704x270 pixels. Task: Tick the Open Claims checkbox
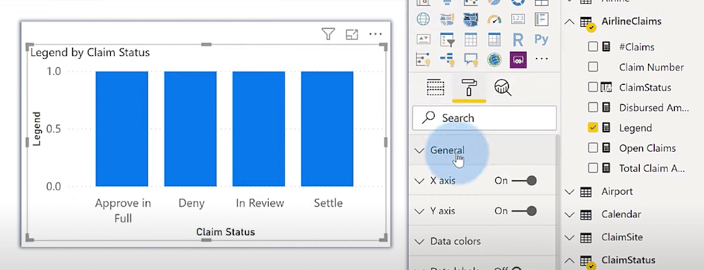pyautogui.click(x=593, y=148)
